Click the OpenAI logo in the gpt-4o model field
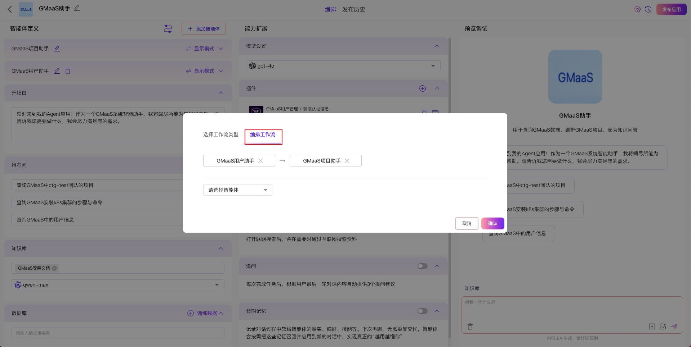Image resolution: width=691 pixels, height=347 pixels. (253, 66)
